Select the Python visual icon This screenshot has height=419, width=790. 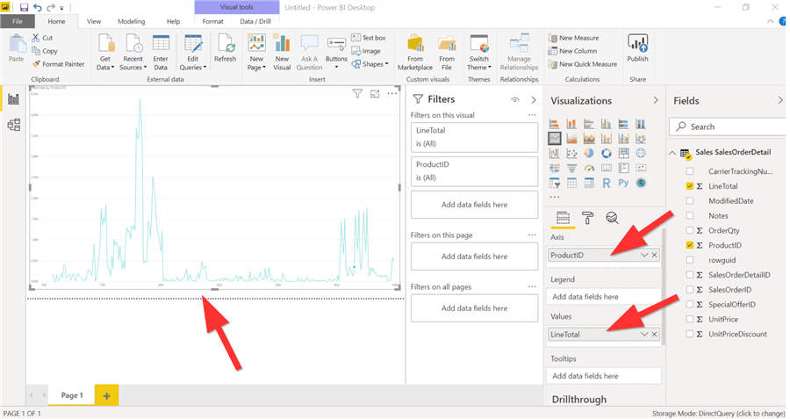click(x=624, y=183)
